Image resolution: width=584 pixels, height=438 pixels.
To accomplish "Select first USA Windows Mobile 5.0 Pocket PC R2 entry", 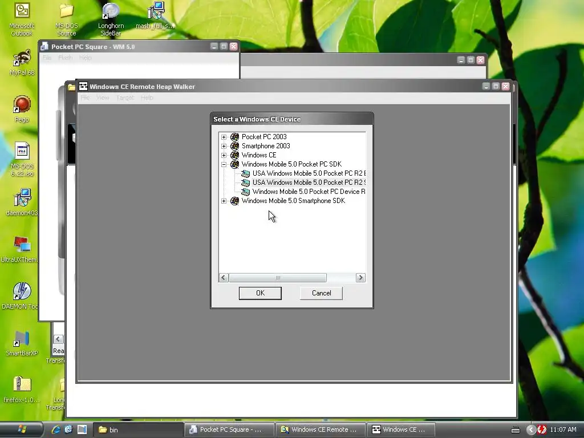I will pyautogui.click(x=309, y=173).
